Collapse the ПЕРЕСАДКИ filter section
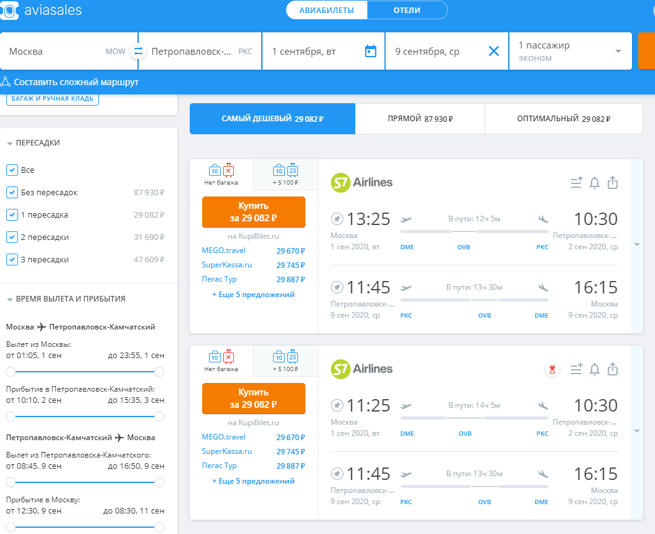Image resolution: width=655 pixels, height=534 pixels. tap(34, 143)
